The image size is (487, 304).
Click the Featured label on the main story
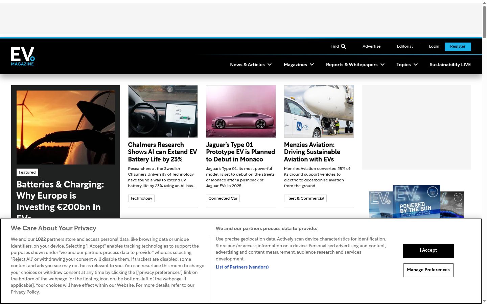27,172
